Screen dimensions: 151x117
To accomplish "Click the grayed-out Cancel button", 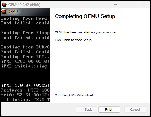I will click(x=135, y=110).
